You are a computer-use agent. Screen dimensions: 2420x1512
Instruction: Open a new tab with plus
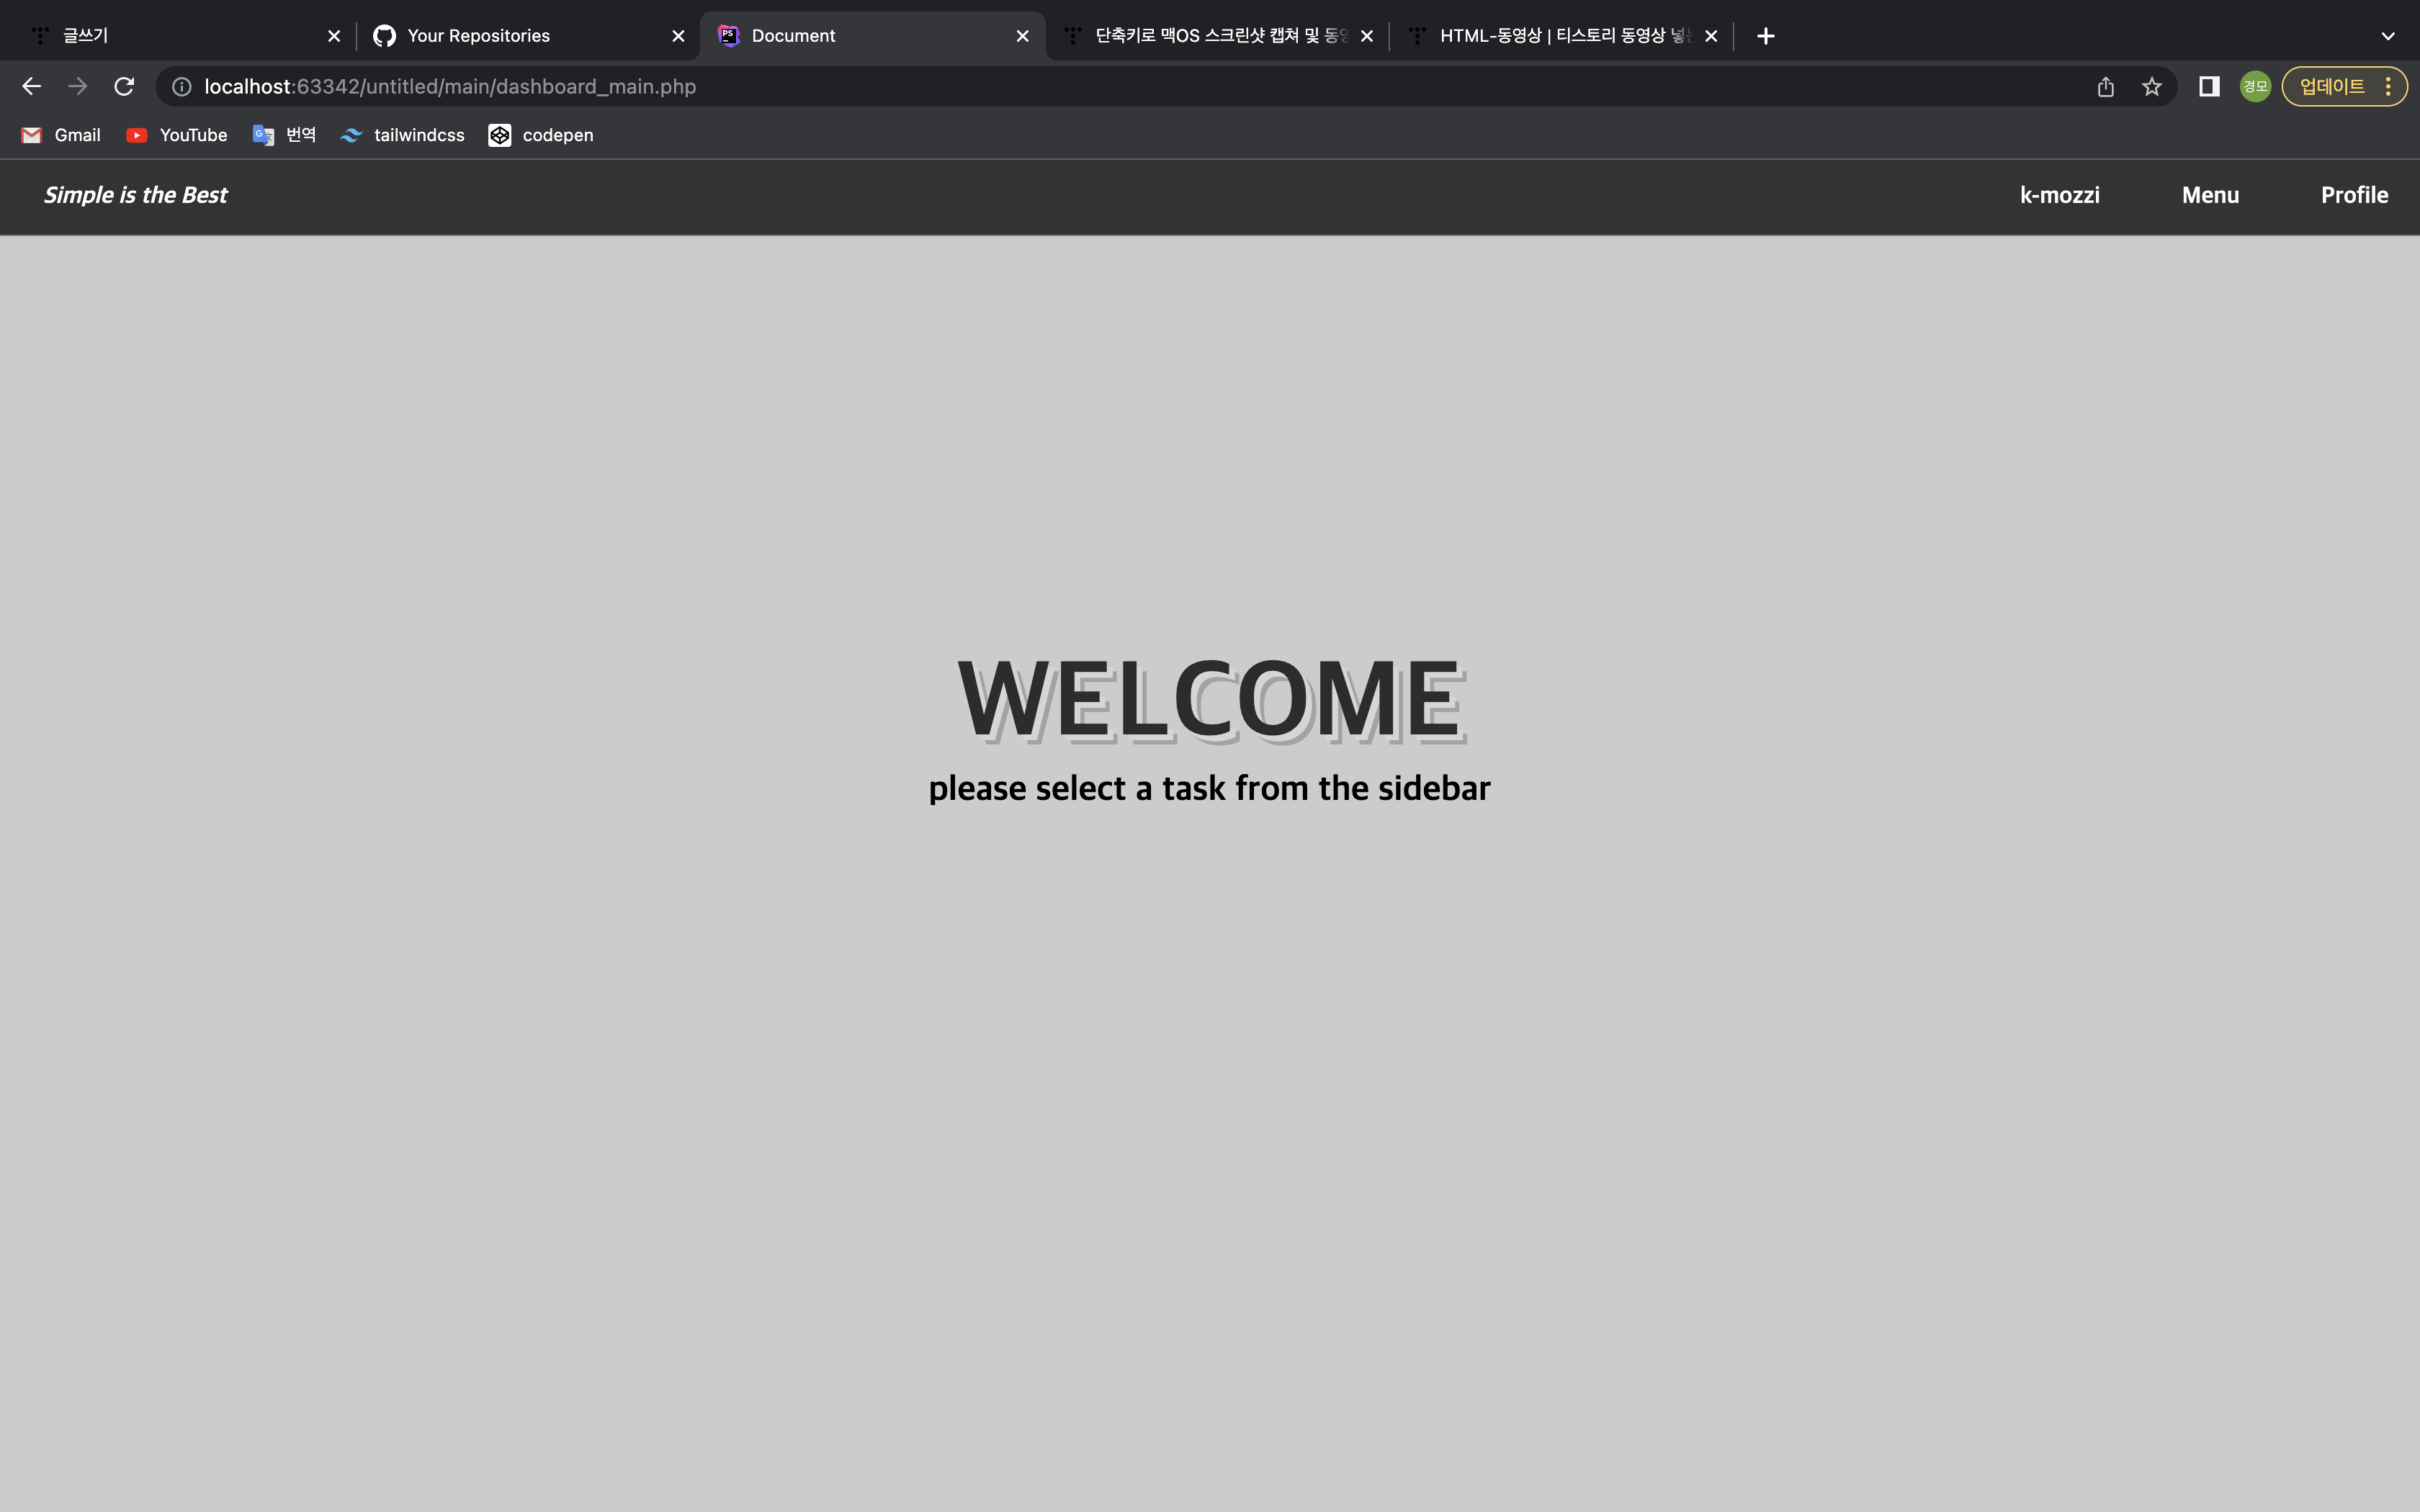[1765, 36]
